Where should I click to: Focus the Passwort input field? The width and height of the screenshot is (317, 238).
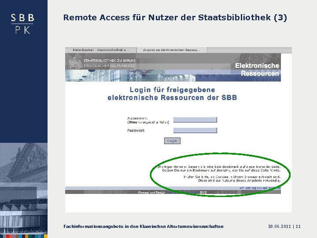pyautogui.click(x=195, y=130)
